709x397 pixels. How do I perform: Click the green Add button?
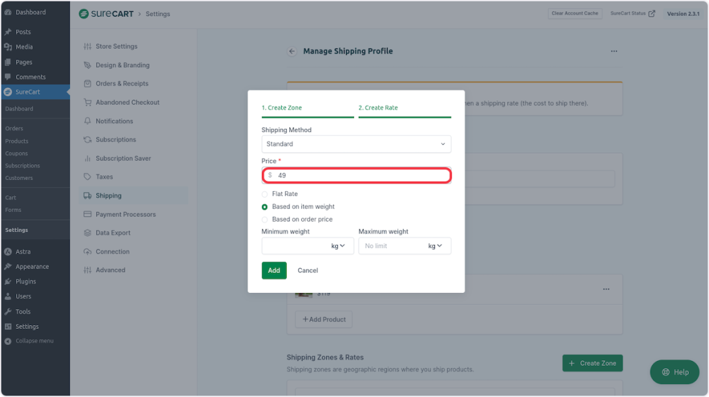click(273, 270)
